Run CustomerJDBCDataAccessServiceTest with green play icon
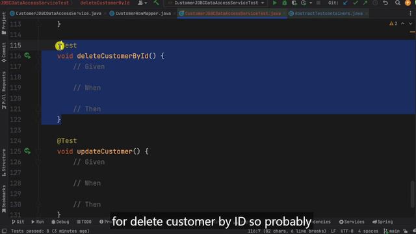Screen dimensions: 416x234 (274, 3)
